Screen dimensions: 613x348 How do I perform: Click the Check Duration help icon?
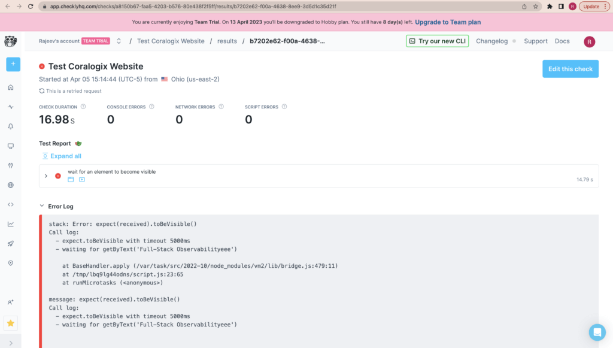tap(83, 107)
